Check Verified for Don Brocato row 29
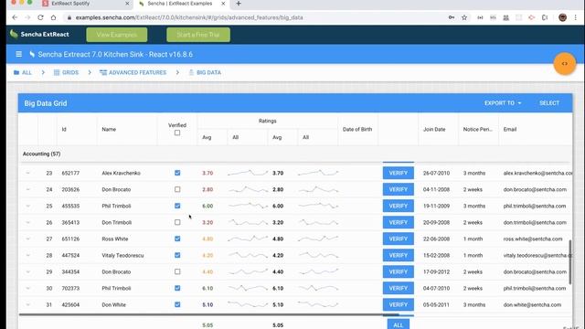The width and height of the screenshot is (585, 329). point(177,271)
